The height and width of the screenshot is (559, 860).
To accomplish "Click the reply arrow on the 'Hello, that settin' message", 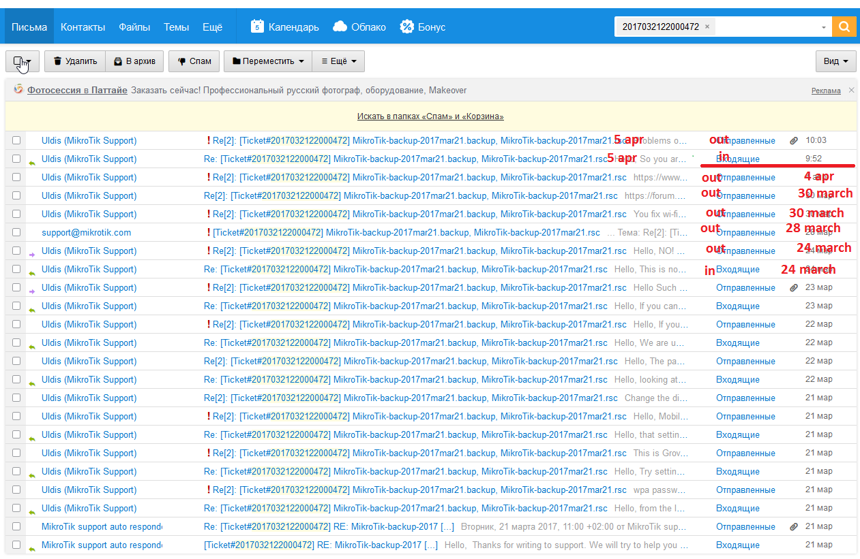I will (x=31, y=438).
